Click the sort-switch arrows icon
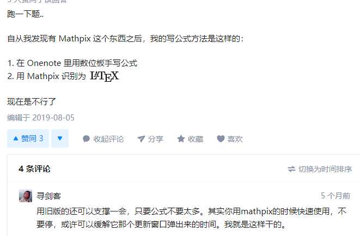 tap(291, 169)
